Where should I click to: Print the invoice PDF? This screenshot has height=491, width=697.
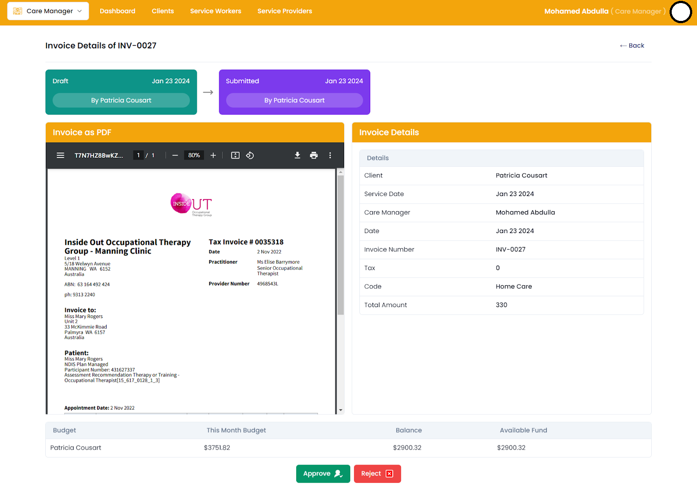pos(314,156)
